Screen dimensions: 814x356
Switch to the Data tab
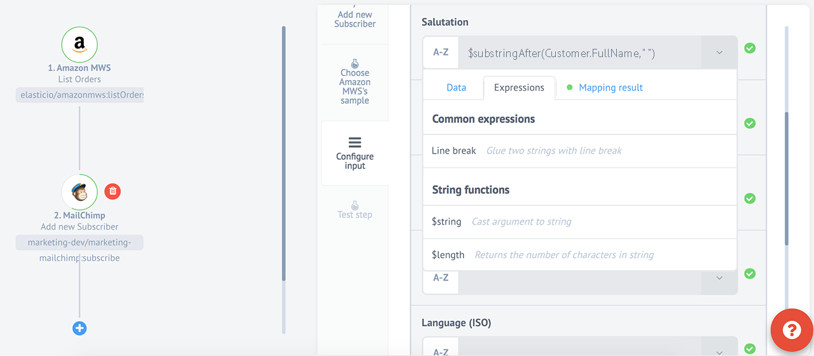click(x=456, y=88)
